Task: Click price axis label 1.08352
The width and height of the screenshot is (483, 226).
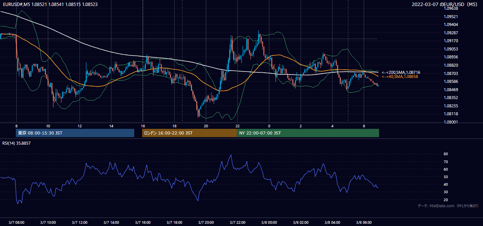Action: [451, 98]
